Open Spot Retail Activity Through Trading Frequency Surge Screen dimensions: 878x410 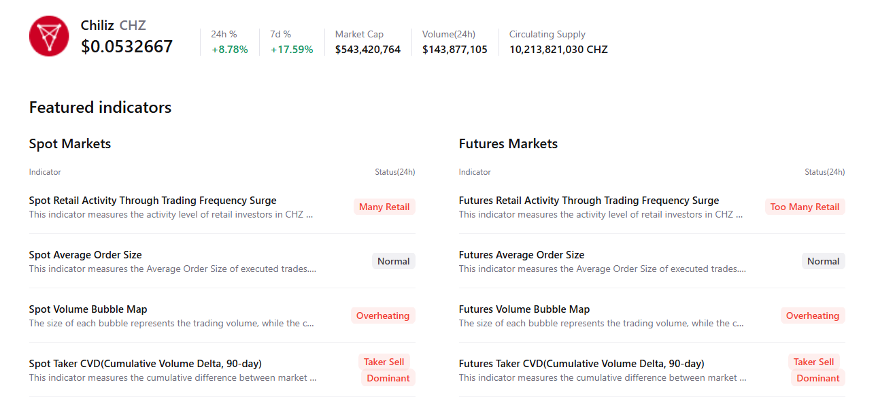click(152, 201)
